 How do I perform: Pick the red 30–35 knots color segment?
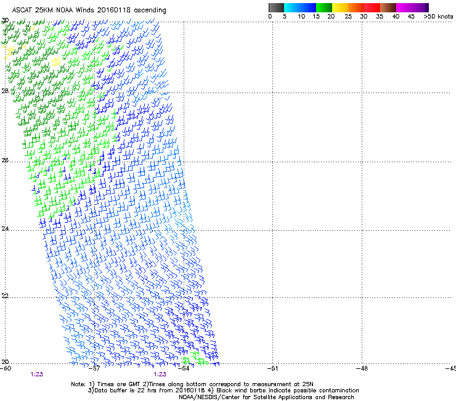click(372, 7)
